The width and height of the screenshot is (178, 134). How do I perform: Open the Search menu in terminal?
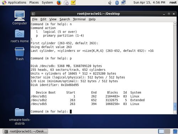pyautogui.click(x=65, y=19)
